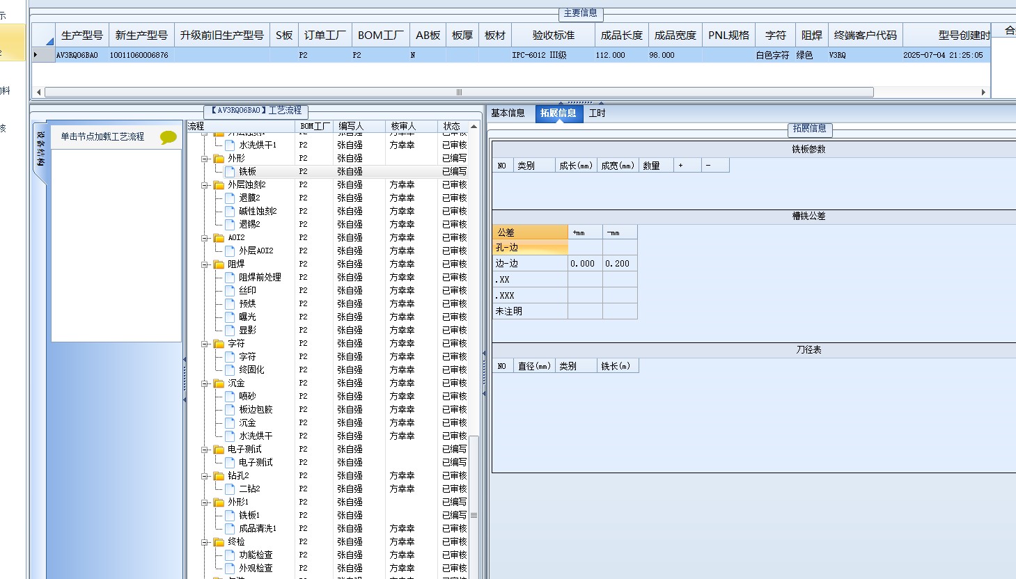Click the document icon next to 碱性蚀刻2
1016x579 pixels.
pyautogui.click(x=230, y=212)
